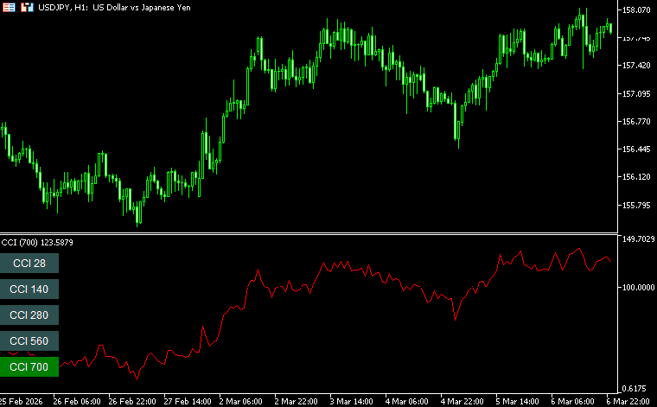Viewport: 657px width, 407px height.
Task: Click the trading panel icon beside USDJPY title
Action: pyautogui.click(x=27, y=7)
